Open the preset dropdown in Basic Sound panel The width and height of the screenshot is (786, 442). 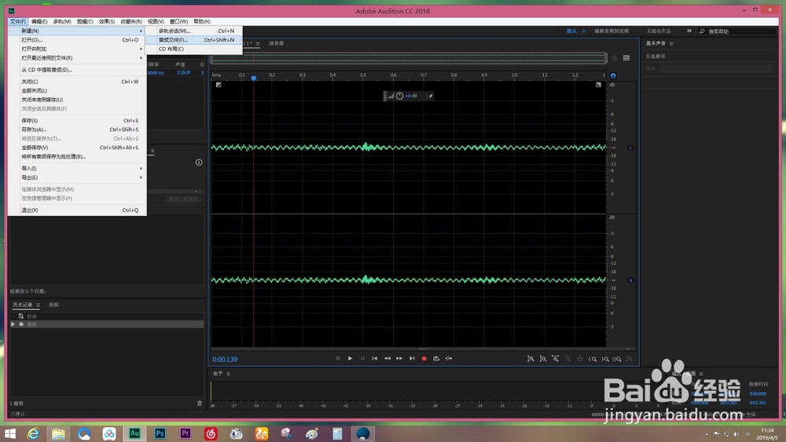tap(717, 68)
